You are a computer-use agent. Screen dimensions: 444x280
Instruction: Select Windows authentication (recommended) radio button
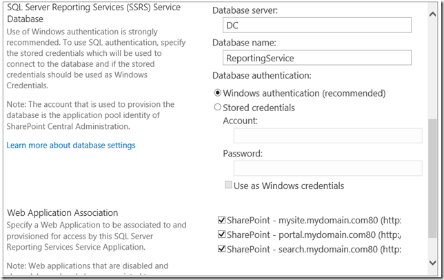(x=219, y=93)
